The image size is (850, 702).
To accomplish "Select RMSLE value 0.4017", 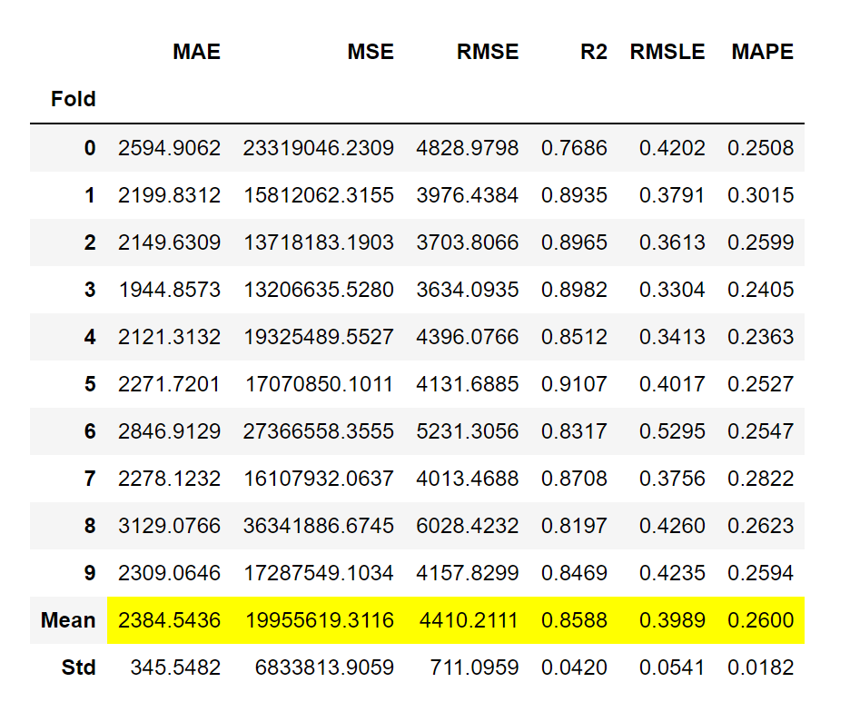I will click(x=672, y=384).
